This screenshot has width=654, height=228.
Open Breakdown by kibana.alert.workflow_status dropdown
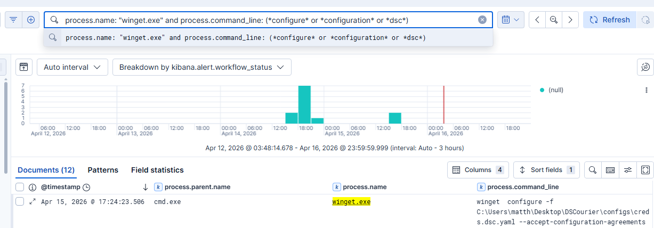[201, 67]
